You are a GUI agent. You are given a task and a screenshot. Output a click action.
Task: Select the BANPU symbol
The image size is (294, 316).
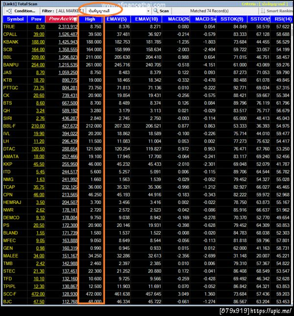pos(11,65)
